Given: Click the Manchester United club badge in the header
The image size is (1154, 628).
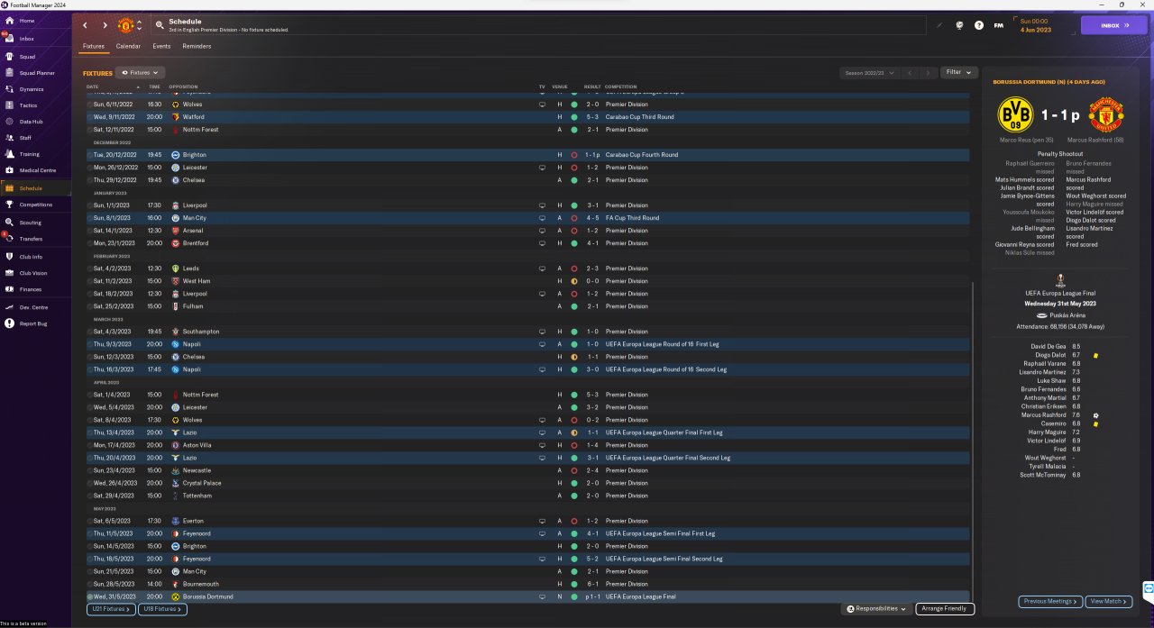Looking at the screenshot, I should (x=125, y=25).
